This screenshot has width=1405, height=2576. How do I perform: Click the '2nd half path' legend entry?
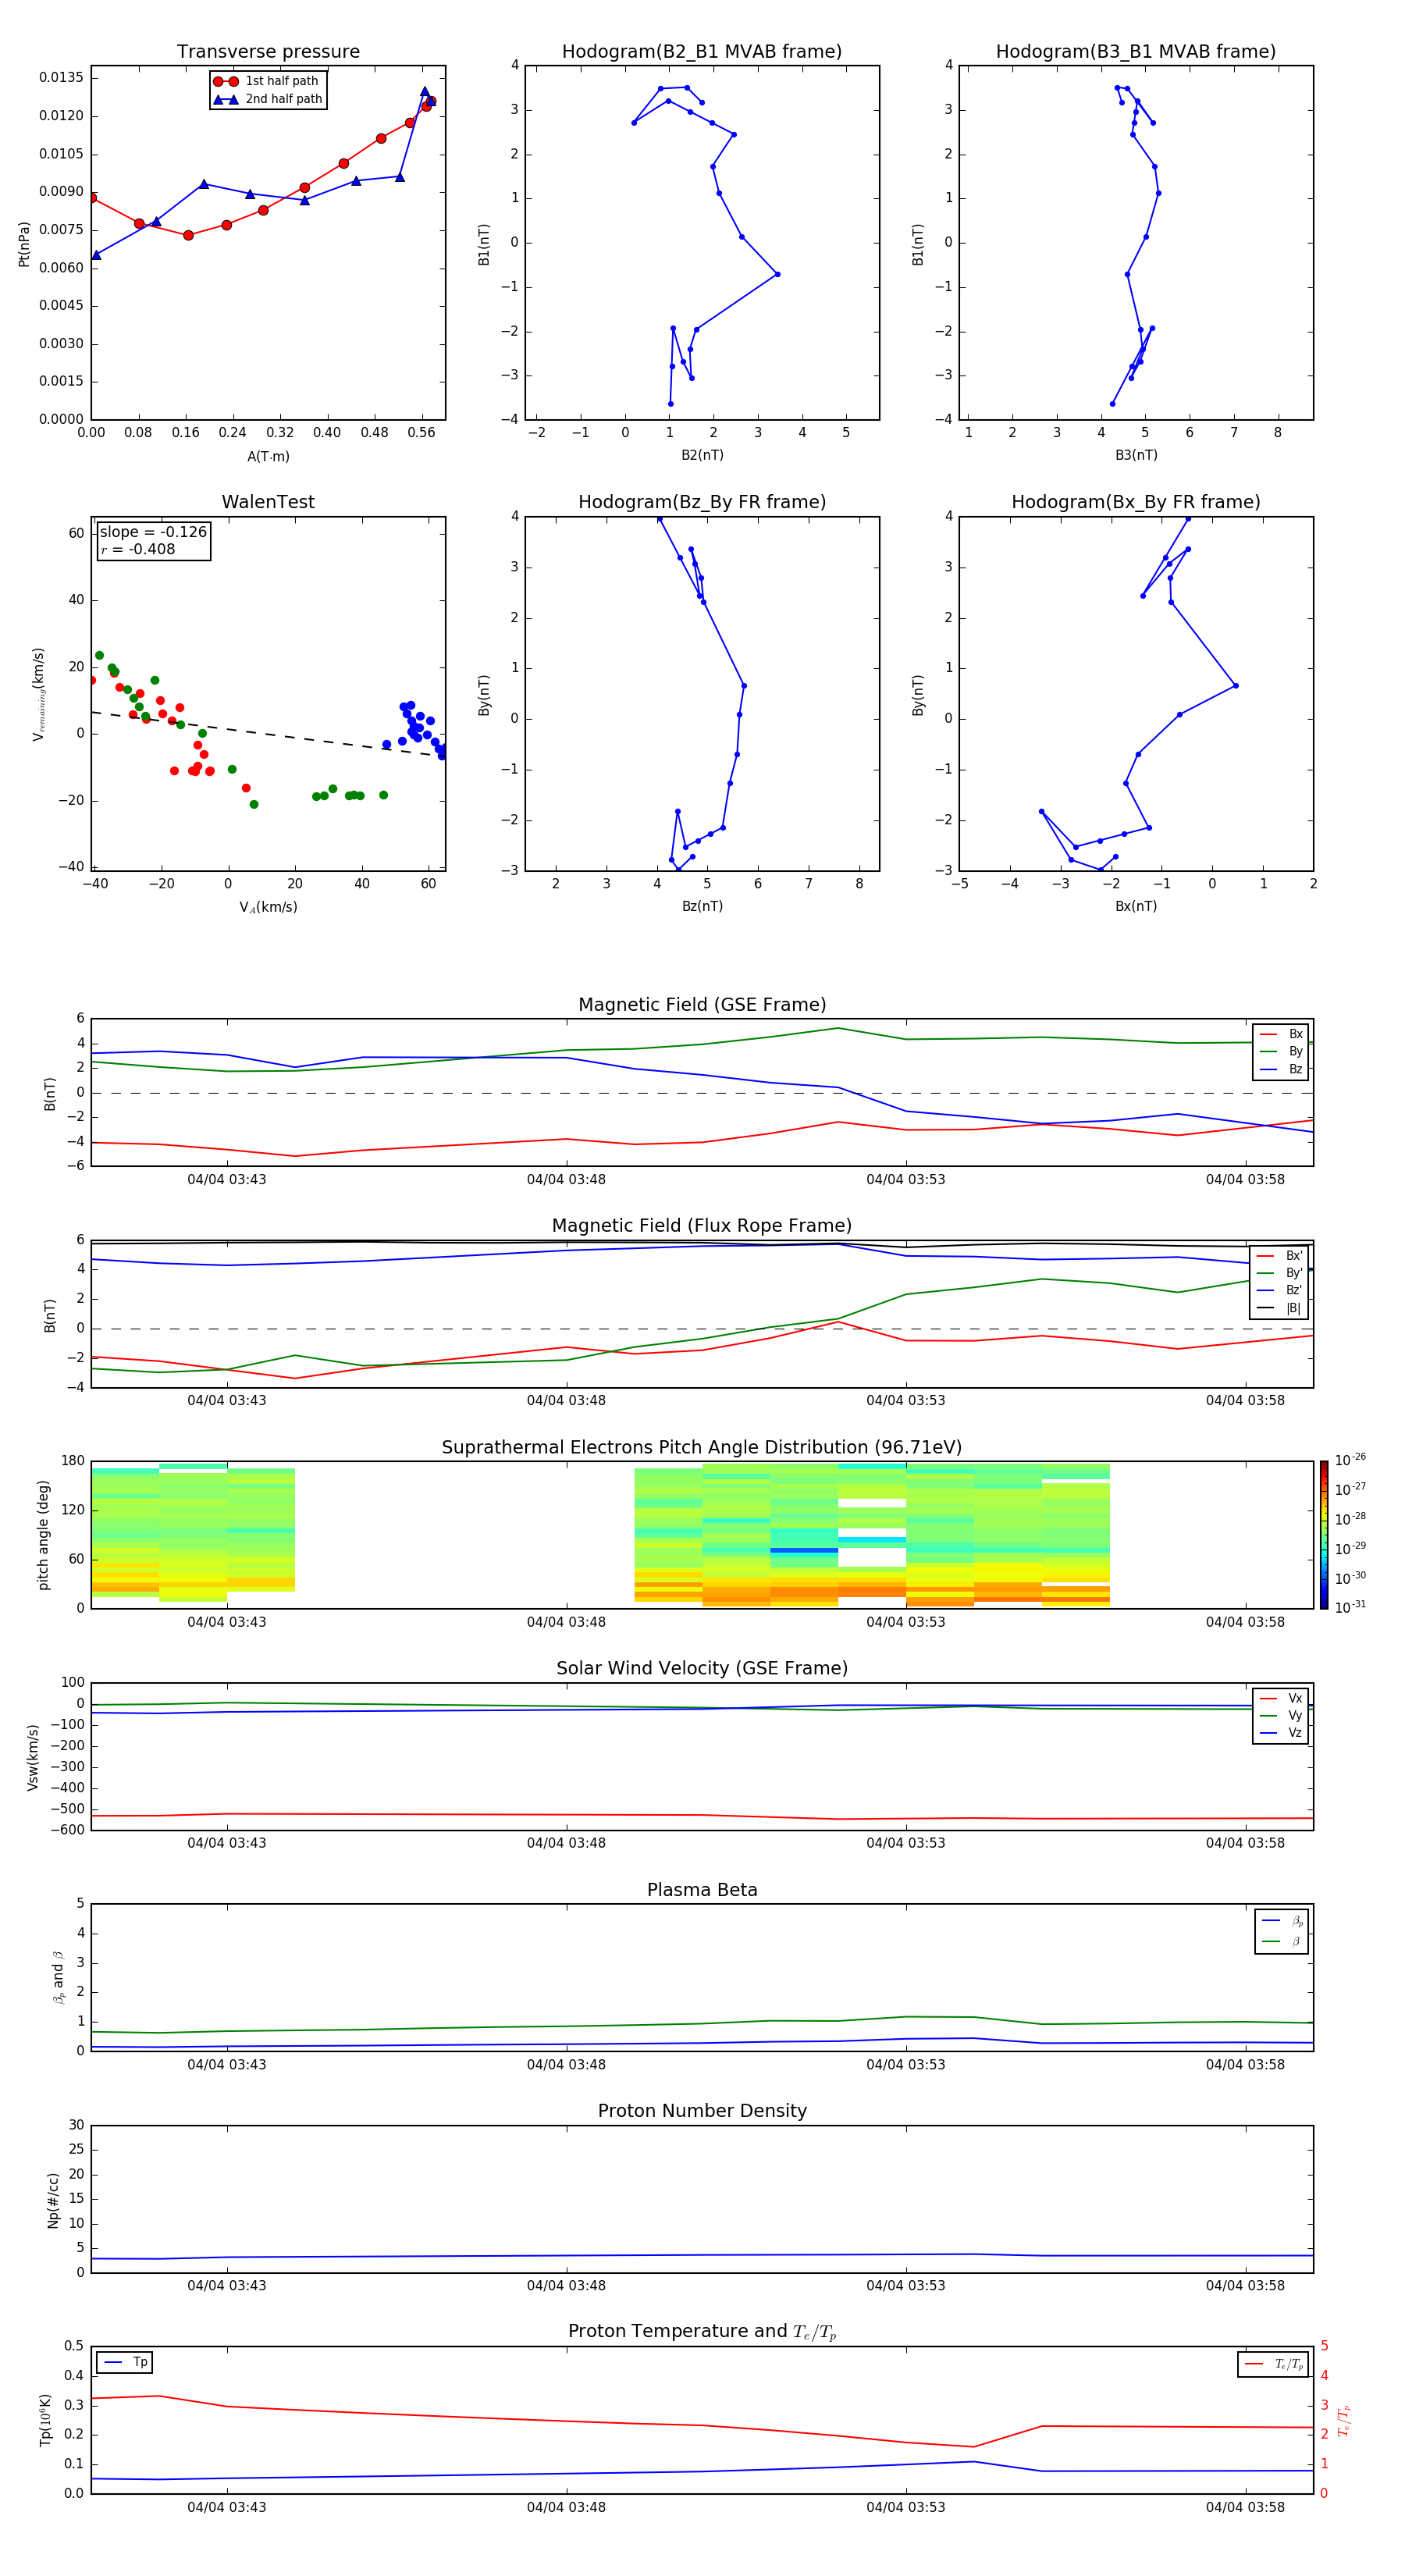(268, 99)
